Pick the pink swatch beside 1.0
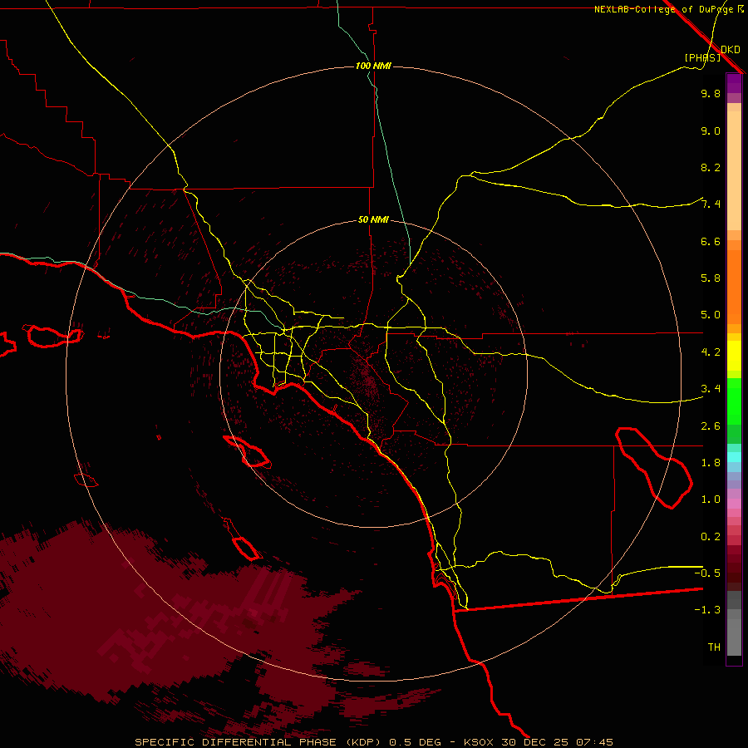The height and width of the screenshot is (748, 748). (x=734, y=504)
